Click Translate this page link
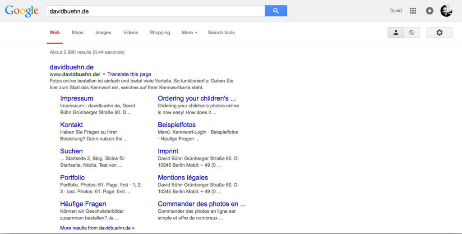This screenshot has height=234, width=462. 129,74
